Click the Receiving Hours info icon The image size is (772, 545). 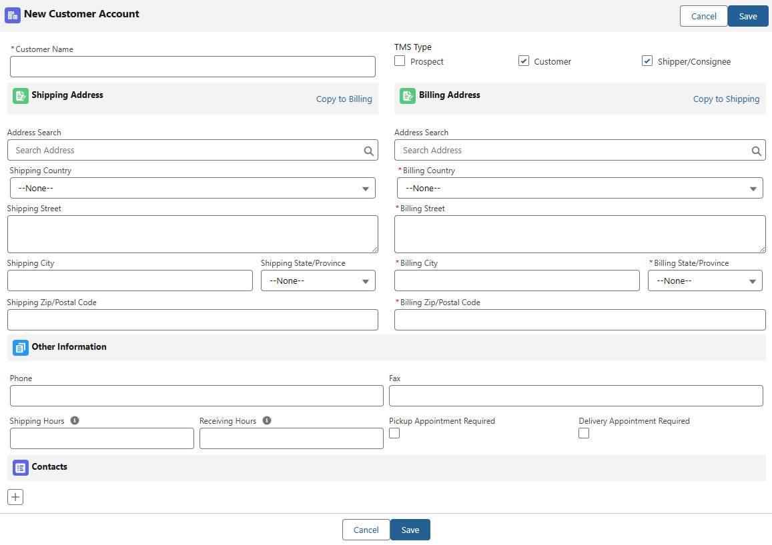coord(267,420)
